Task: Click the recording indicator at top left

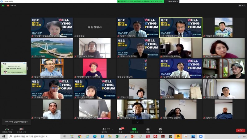Action: (x=12, y=6)
